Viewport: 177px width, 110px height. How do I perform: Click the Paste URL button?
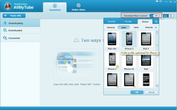tap(14, 16)
